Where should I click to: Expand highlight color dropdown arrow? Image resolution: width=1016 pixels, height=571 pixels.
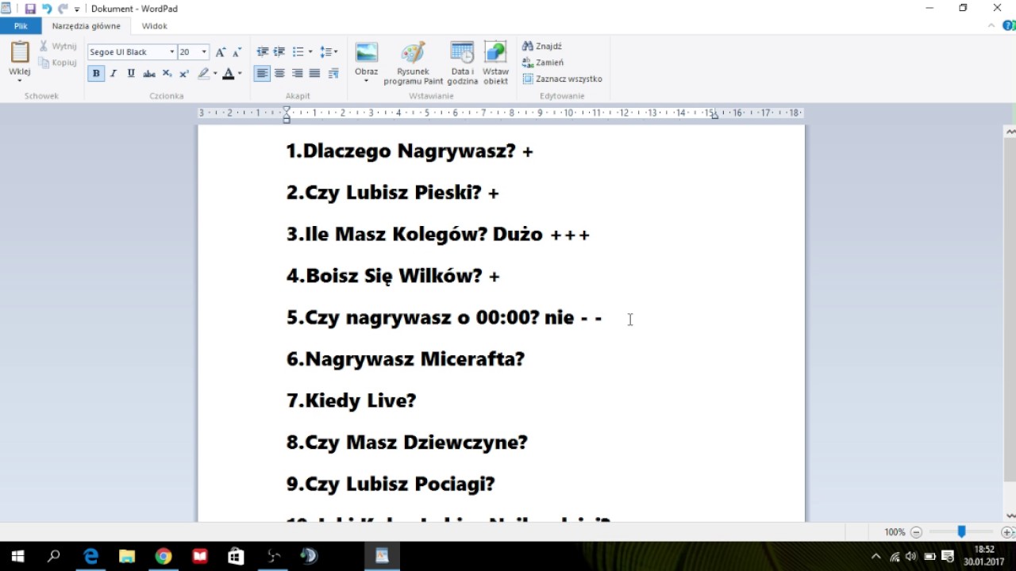tap(215, 74)
